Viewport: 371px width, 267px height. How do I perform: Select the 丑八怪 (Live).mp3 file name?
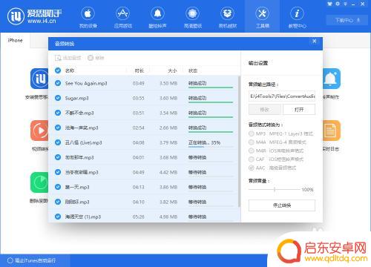pyautogui.click(x=83, y=142)
